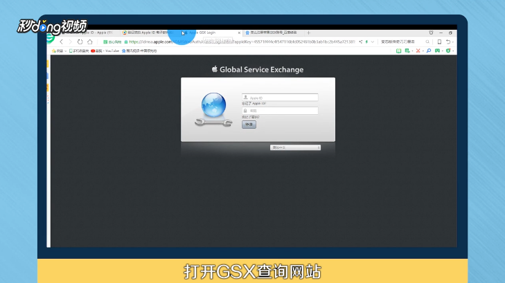Viewport: 505px width, 283px height.
Task: Click the lightning speed-mode icon
Action: (x=366, y=42)
